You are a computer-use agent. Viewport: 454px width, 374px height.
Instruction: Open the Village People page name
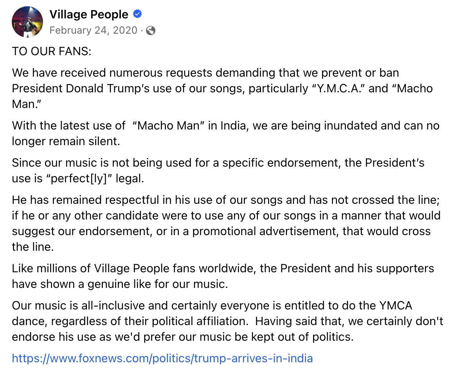point(89,15)
